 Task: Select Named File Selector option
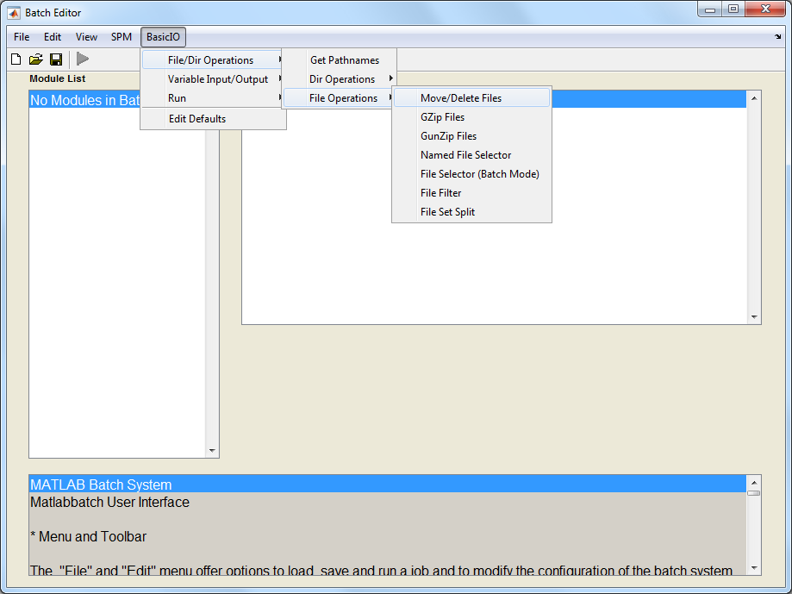tap(465, 155)
